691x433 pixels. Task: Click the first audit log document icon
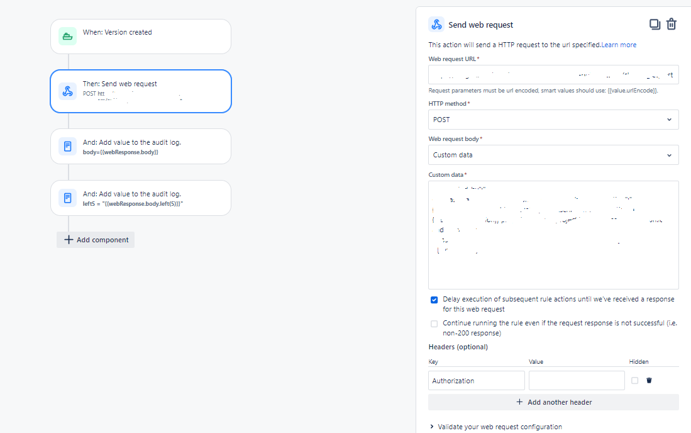[x=67, y=147]
